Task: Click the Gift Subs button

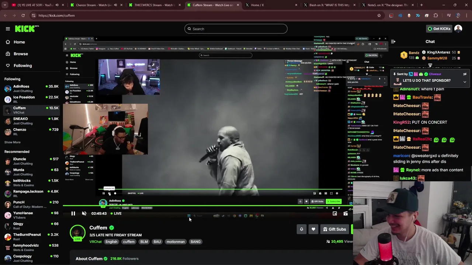Action: point(334,229)
